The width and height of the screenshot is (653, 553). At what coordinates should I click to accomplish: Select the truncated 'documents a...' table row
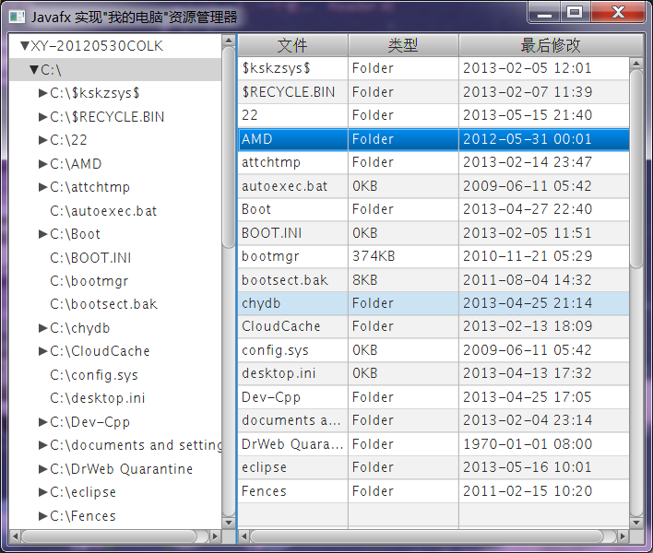click(x=433, y=420)
